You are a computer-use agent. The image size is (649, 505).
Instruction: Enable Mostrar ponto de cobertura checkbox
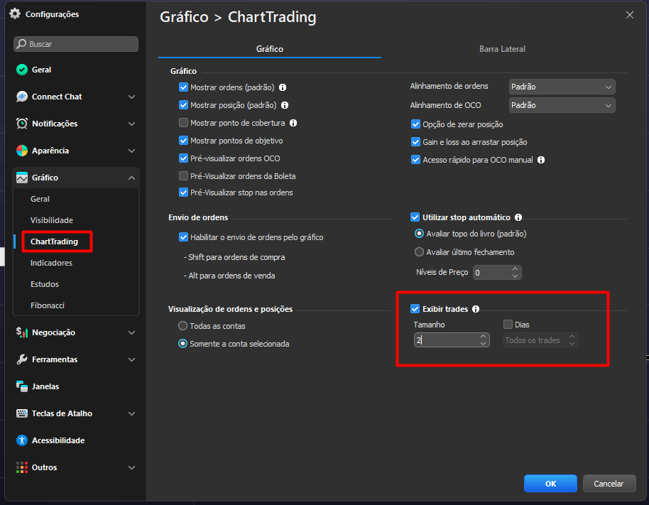[x=183, y=123]
